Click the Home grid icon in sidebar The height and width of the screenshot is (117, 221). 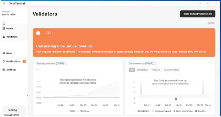[x=4, y=28]
